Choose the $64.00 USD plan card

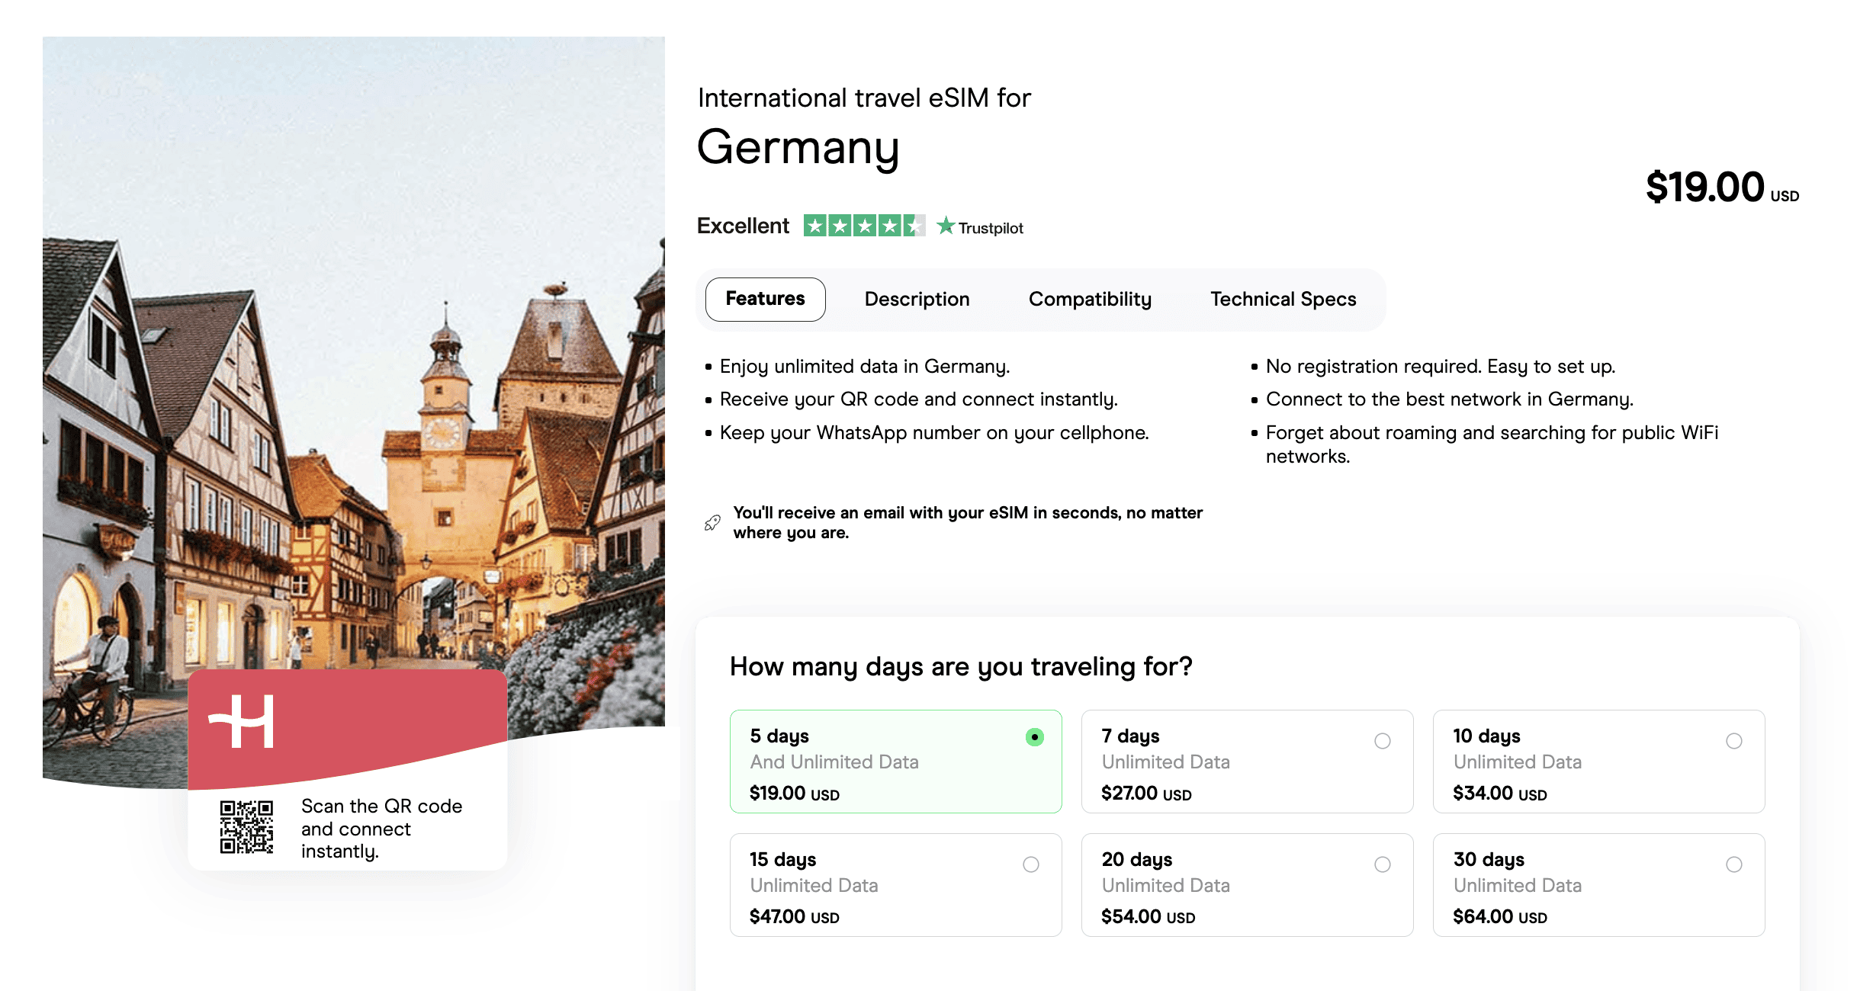1598,885
